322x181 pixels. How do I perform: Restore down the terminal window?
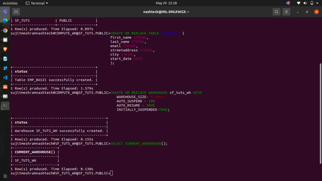[307, 12]
